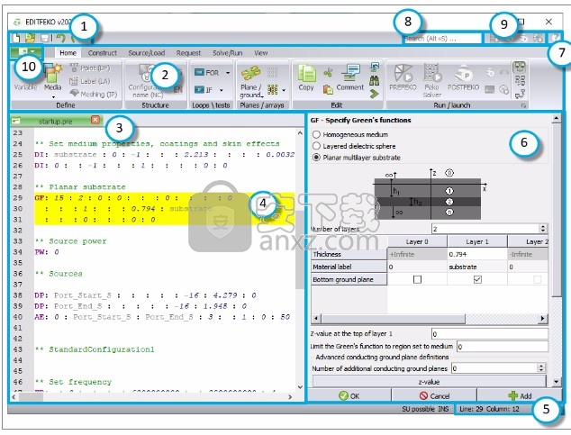Click the Layer 1 table column header

coord(477,241)
